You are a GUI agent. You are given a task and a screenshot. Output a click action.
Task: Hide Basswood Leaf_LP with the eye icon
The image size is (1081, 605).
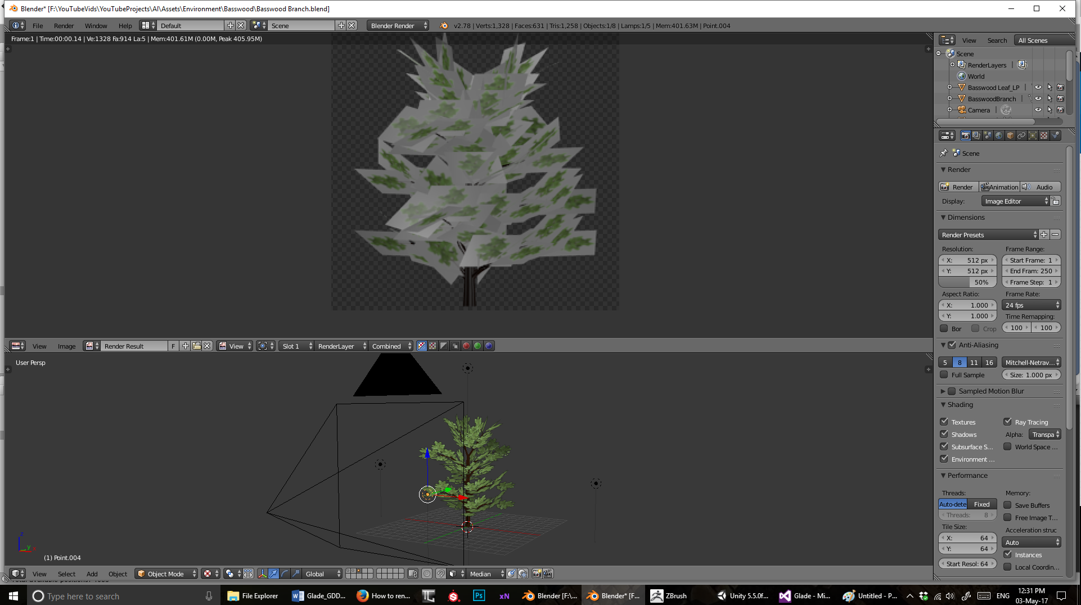(1038, 87)
